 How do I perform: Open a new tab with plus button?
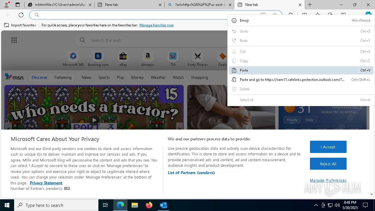310,5
